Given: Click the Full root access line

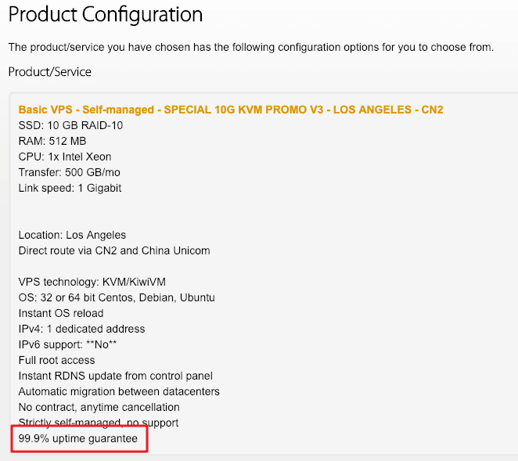Looking at the screenshot, I should [56, 360].
